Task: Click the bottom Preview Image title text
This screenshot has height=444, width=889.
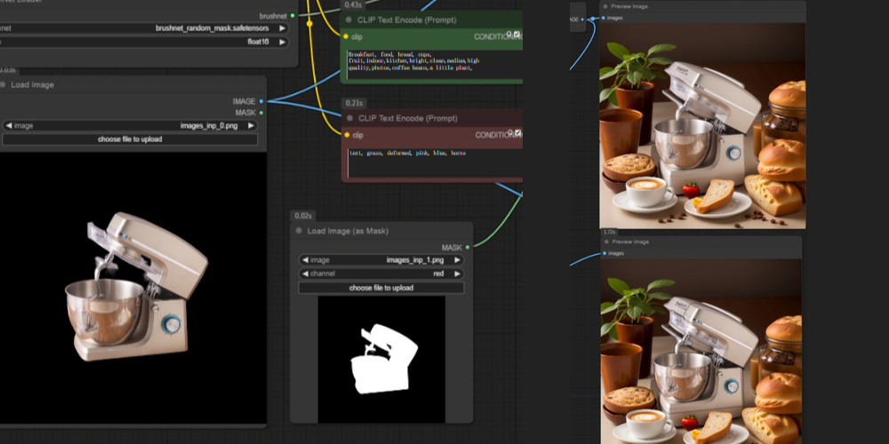Action: tap(630, 242)
